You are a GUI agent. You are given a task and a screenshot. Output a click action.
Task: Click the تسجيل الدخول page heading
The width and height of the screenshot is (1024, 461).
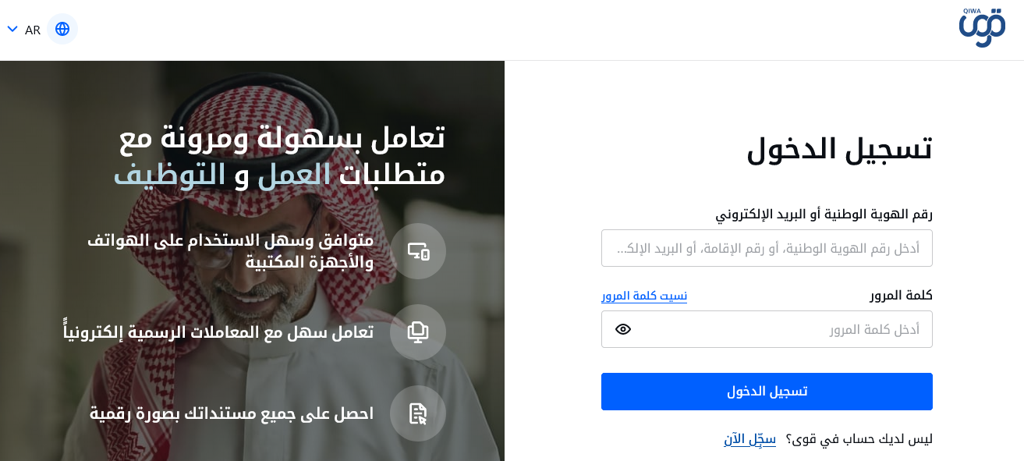[839, 148]
